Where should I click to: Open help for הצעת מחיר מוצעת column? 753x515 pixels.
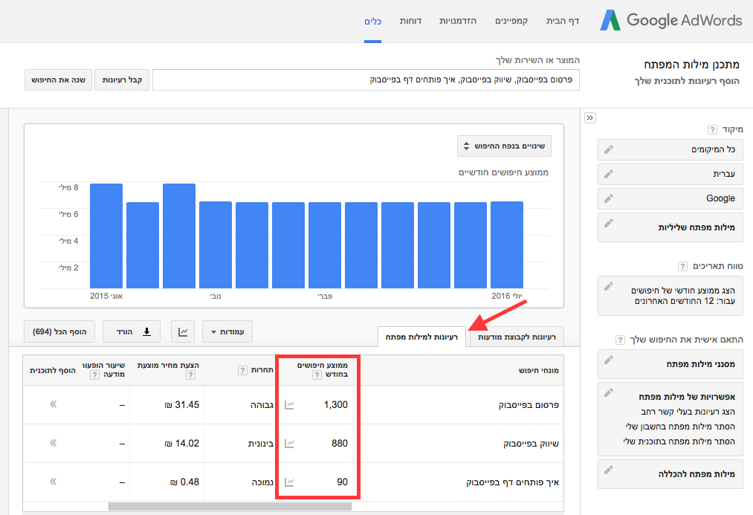(x=190, y=375)
